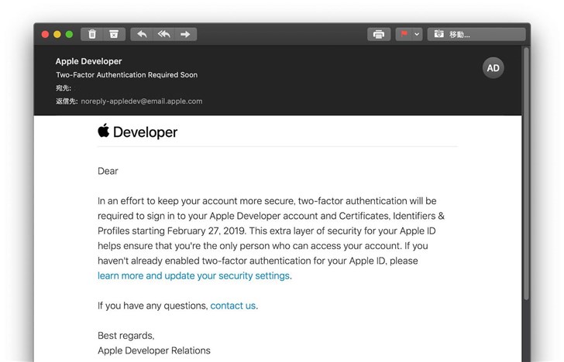Click the AD sender avatar
564x362 pixels.
[493, 68]
